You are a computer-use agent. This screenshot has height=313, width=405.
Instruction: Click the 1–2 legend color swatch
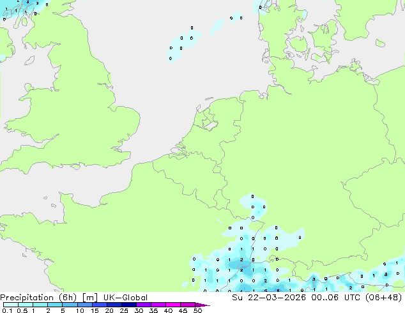click(x=40, y=305)
